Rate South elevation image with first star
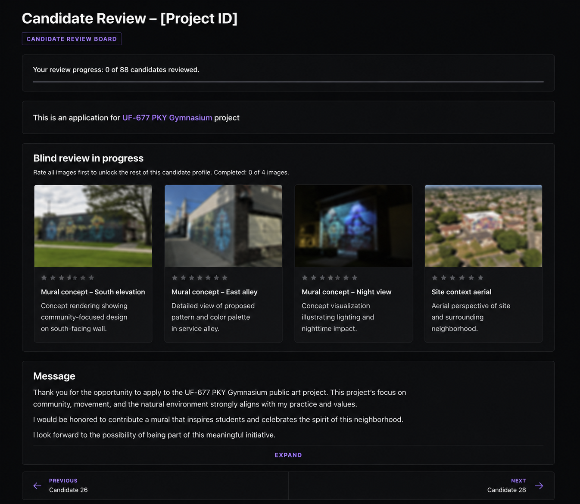The width and height of the screenshot is (580, 504). (x=44, y=277)
